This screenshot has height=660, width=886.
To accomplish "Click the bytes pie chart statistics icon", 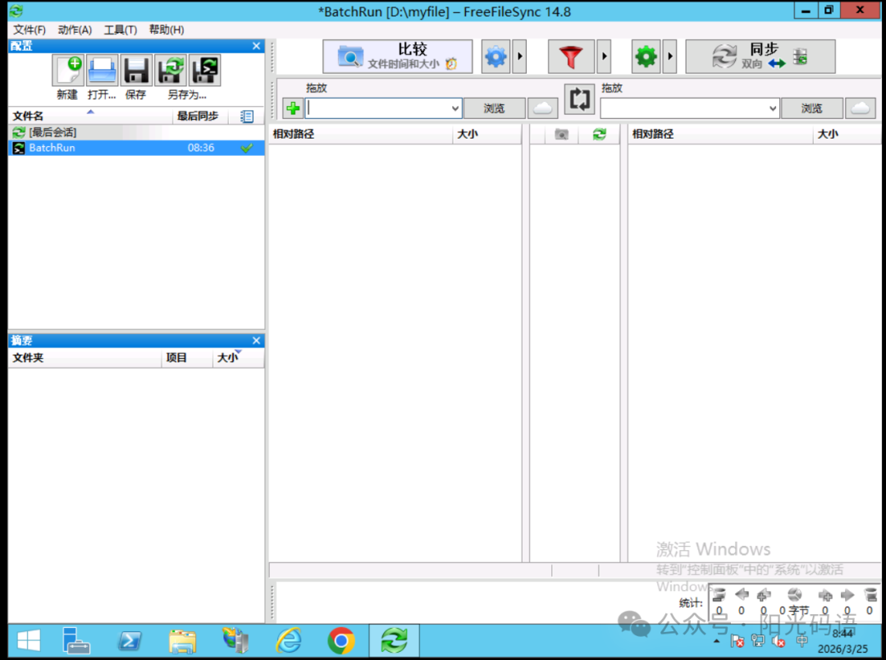I will (x=794, y=594).
